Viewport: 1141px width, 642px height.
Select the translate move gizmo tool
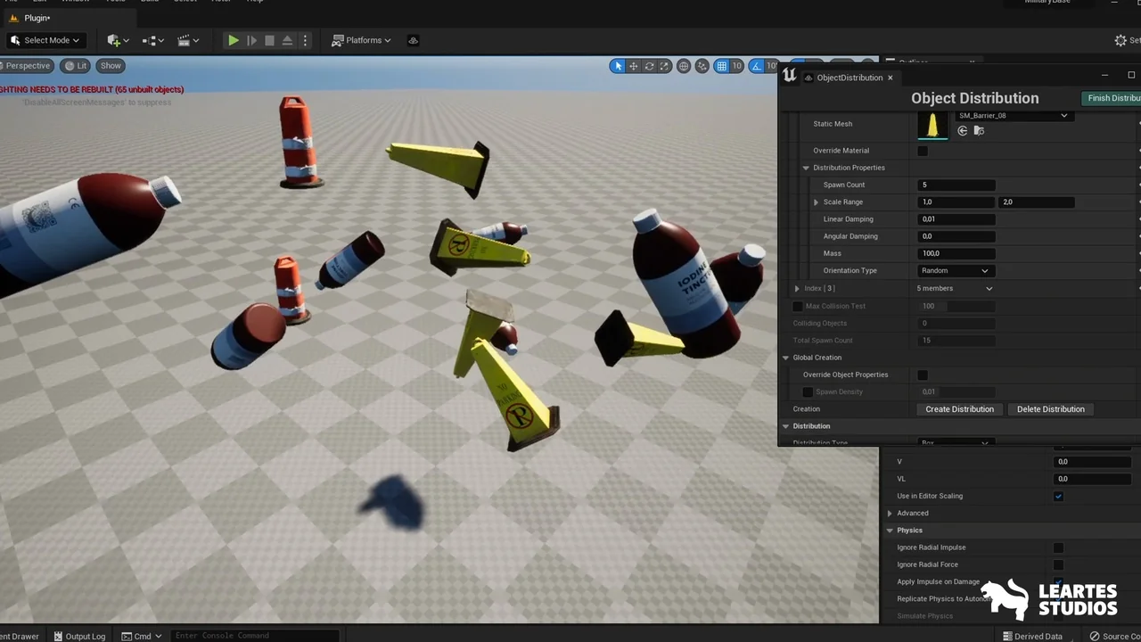(633, 66)
